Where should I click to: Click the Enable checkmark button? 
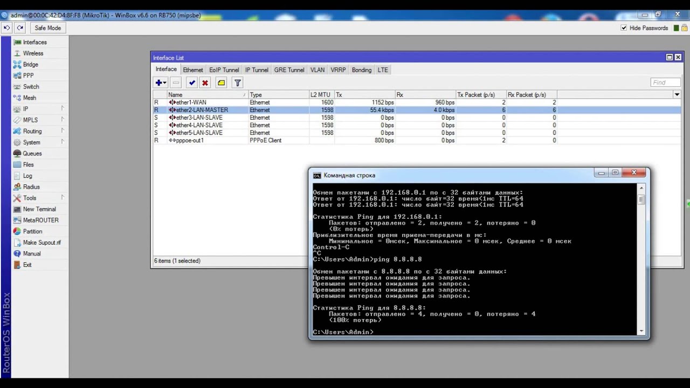pos(192,82)
